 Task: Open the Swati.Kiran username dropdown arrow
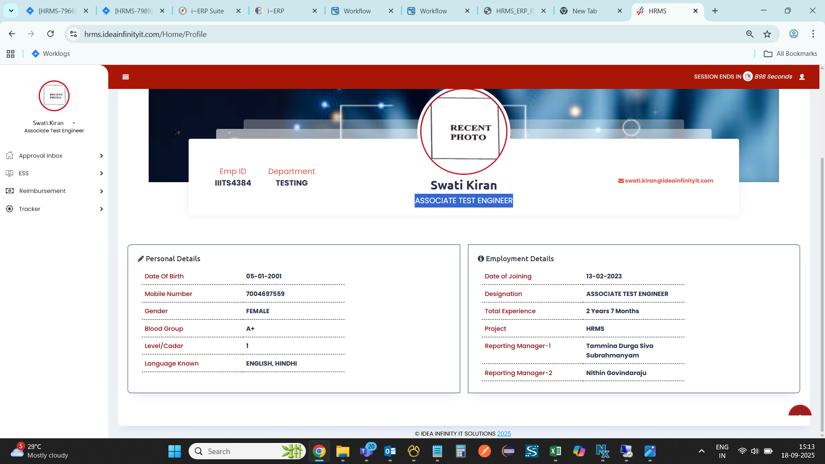(74, 123)
